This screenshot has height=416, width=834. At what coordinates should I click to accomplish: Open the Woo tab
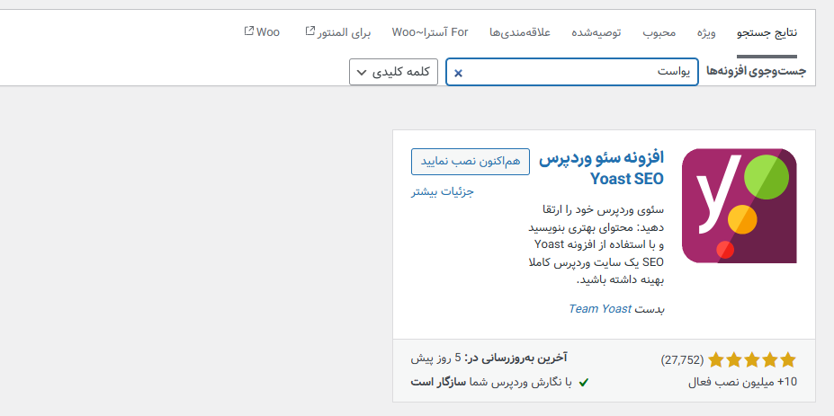click(262, 31)
